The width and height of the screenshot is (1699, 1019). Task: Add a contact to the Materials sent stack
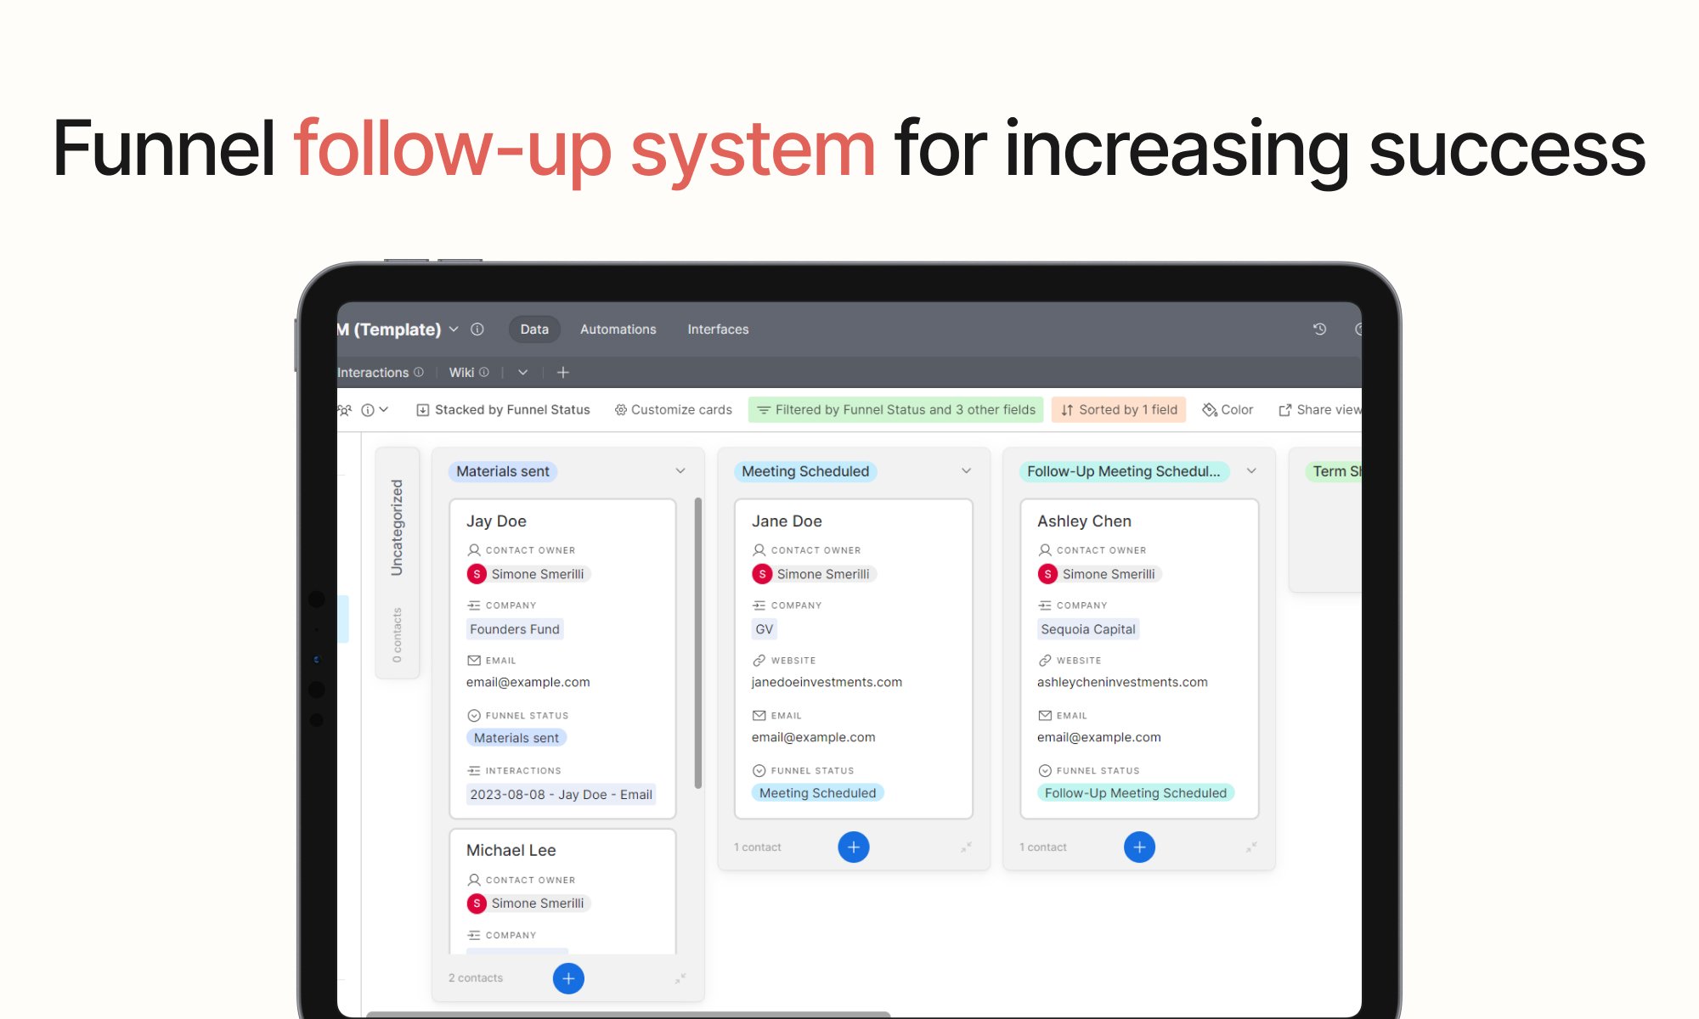[x=568, y=978]
